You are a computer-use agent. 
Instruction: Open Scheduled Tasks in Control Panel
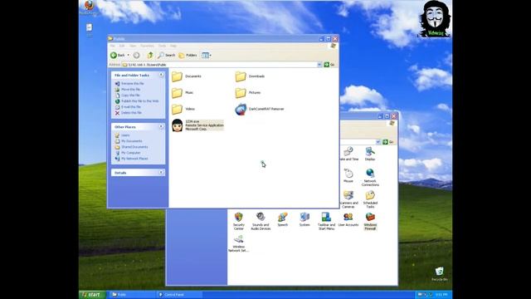click(x=370, y=199)
